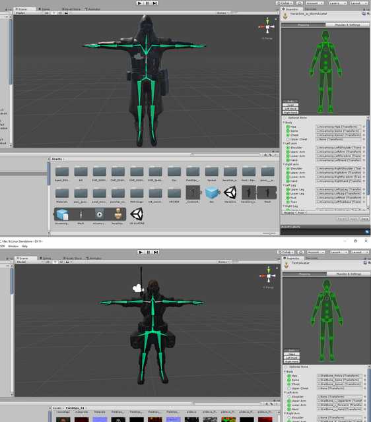Click the scene orientation gizmo in heraklios scene
Viewport: 371px width, 422px height.
pos(267,26)
